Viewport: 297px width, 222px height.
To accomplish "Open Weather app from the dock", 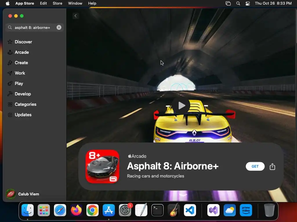I will point(230,210).
